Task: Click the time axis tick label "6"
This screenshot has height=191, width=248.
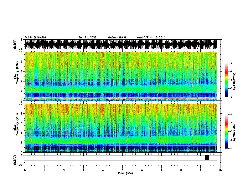Action: coord(142,170)
